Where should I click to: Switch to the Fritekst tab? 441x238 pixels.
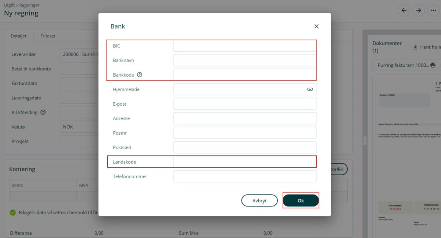(x=48, y=36)
